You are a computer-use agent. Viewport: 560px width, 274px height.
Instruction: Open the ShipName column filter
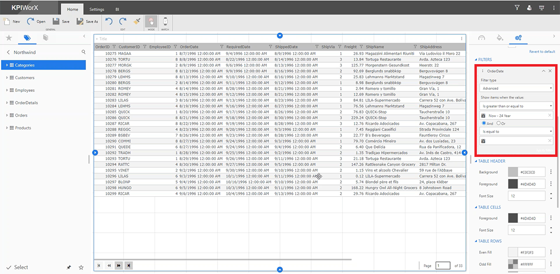click(415, 47)
